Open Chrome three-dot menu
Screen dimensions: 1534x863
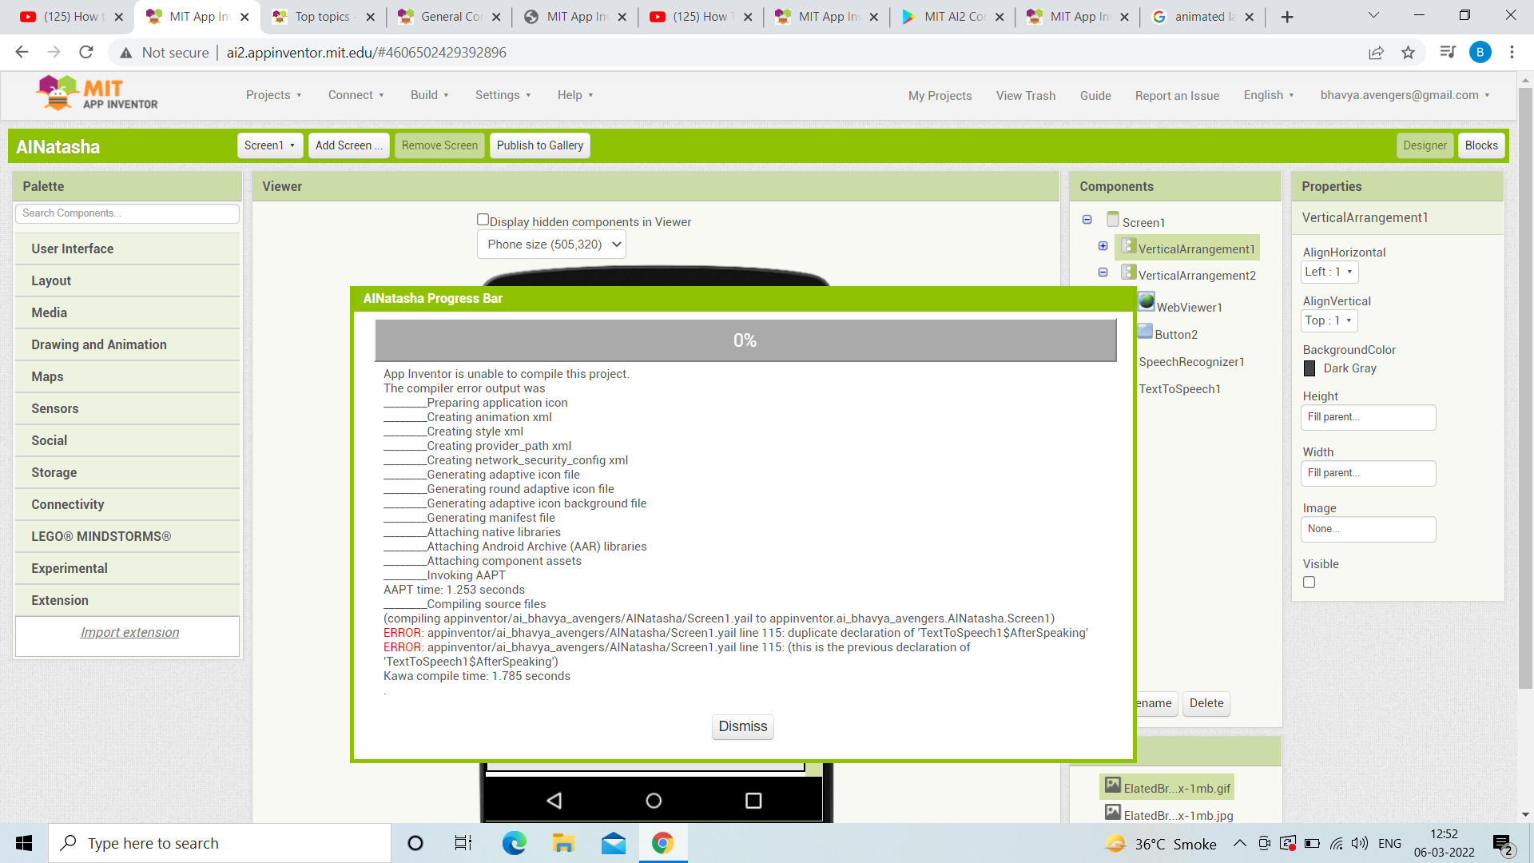(1512, 53)
